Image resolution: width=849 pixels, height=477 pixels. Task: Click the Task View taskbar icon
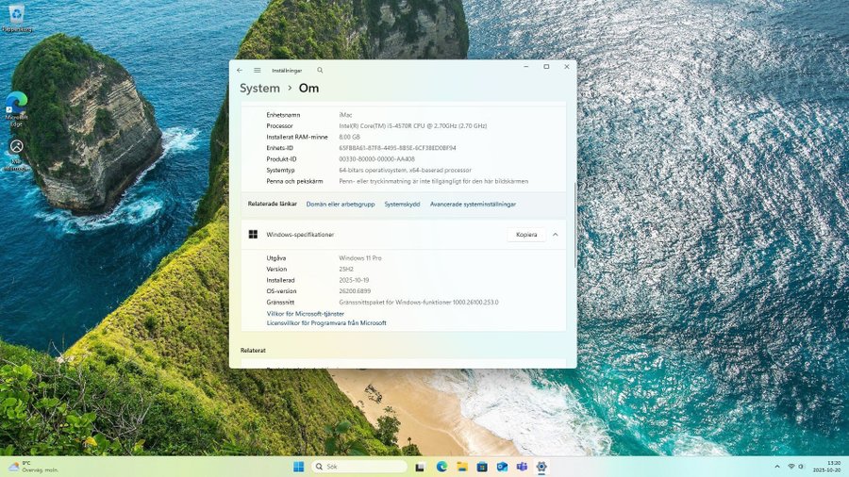[421, 467]
